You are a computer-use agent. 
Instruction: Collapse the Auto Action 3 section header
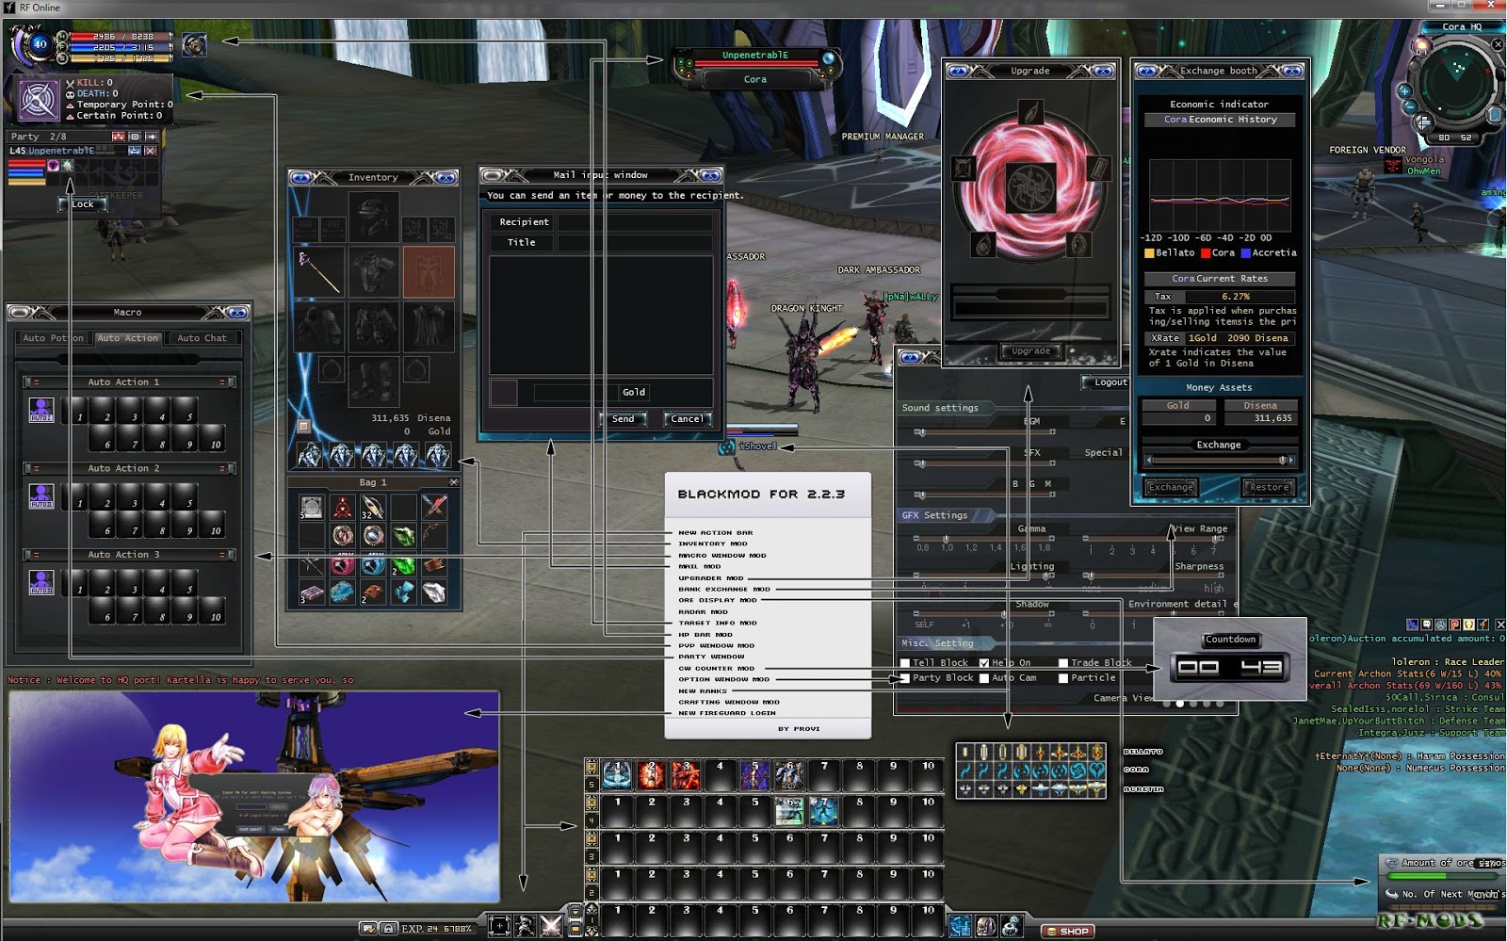[x=129, y=555]
